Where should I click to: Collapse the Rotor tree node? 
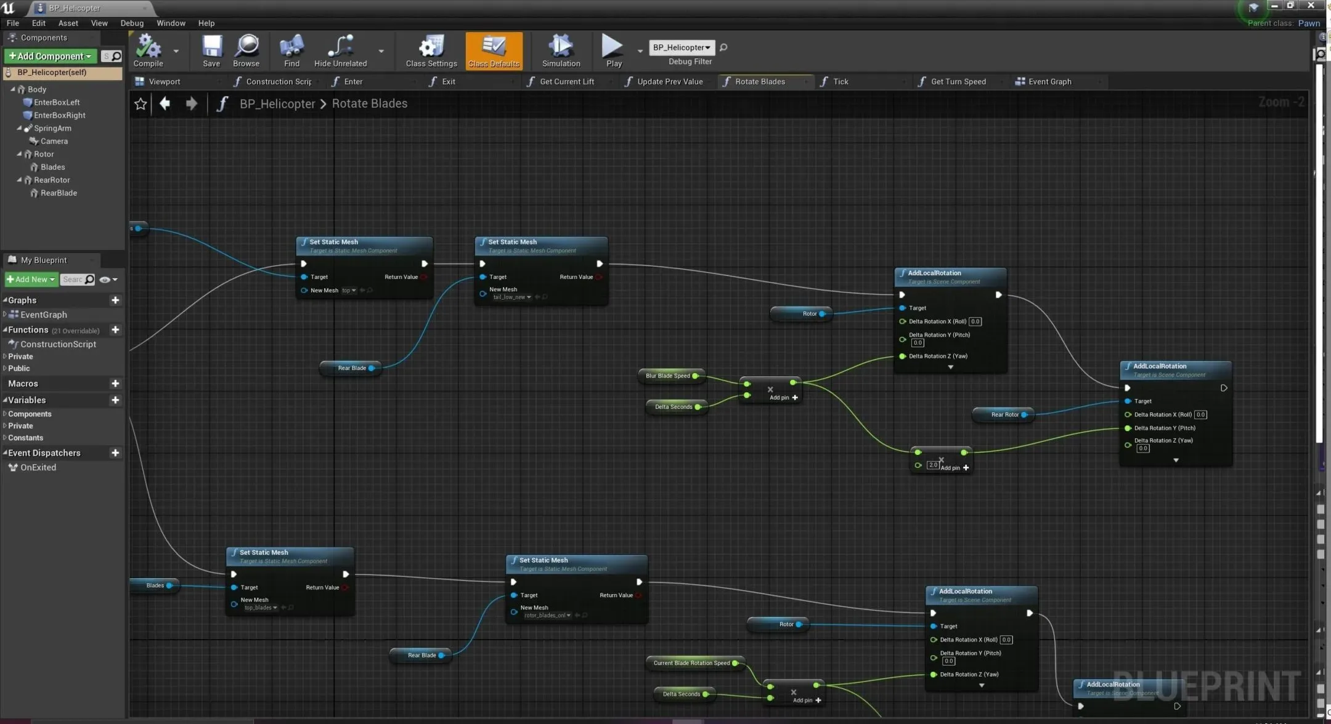point(19,154)
